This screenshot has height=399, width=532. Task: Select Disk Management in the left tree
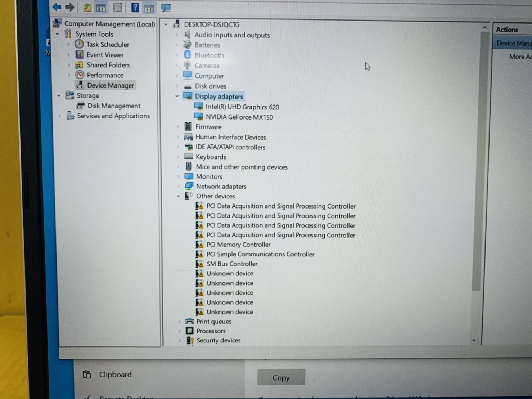point(113,106)
